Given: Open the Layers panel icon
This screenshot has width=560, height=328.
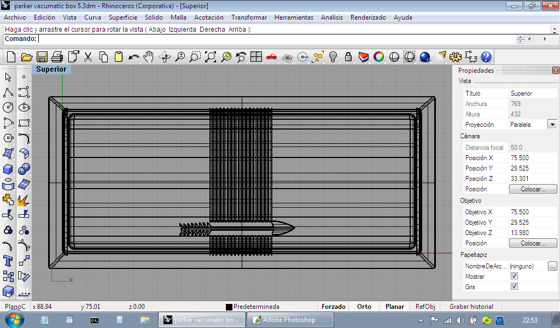Looking at the screenshot, I should [x=364, y=57].
